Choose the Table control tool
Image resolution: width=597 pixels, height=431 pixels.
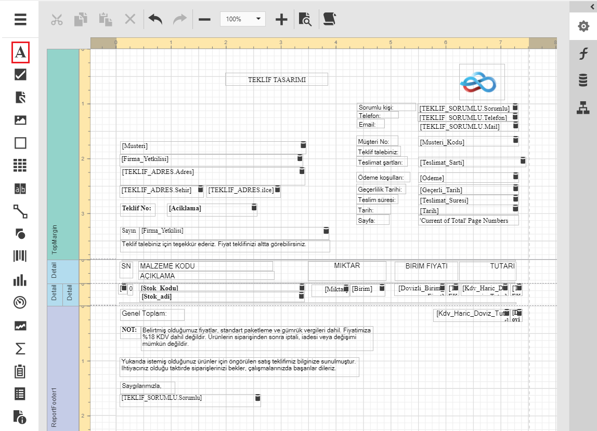tap(20, 166)
